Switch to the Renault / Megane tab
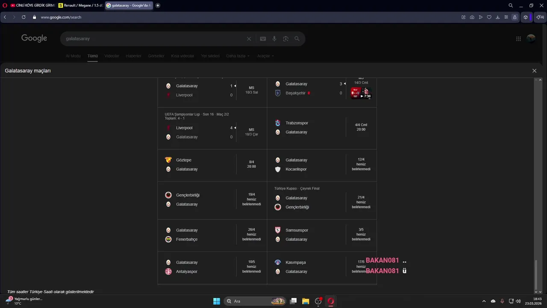 pyautogui.click(x=81, y=6)
